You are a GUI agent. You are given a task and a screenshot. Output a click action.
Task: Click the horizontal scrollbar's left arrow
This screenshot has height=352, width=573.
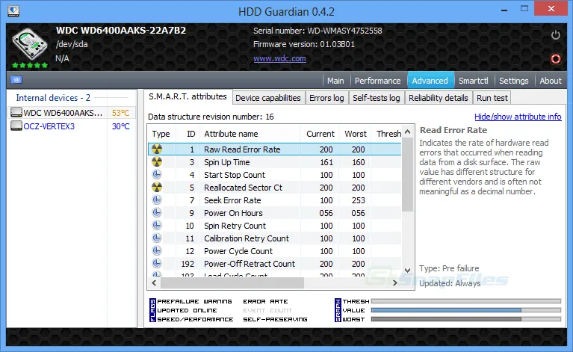pos(154,282)
